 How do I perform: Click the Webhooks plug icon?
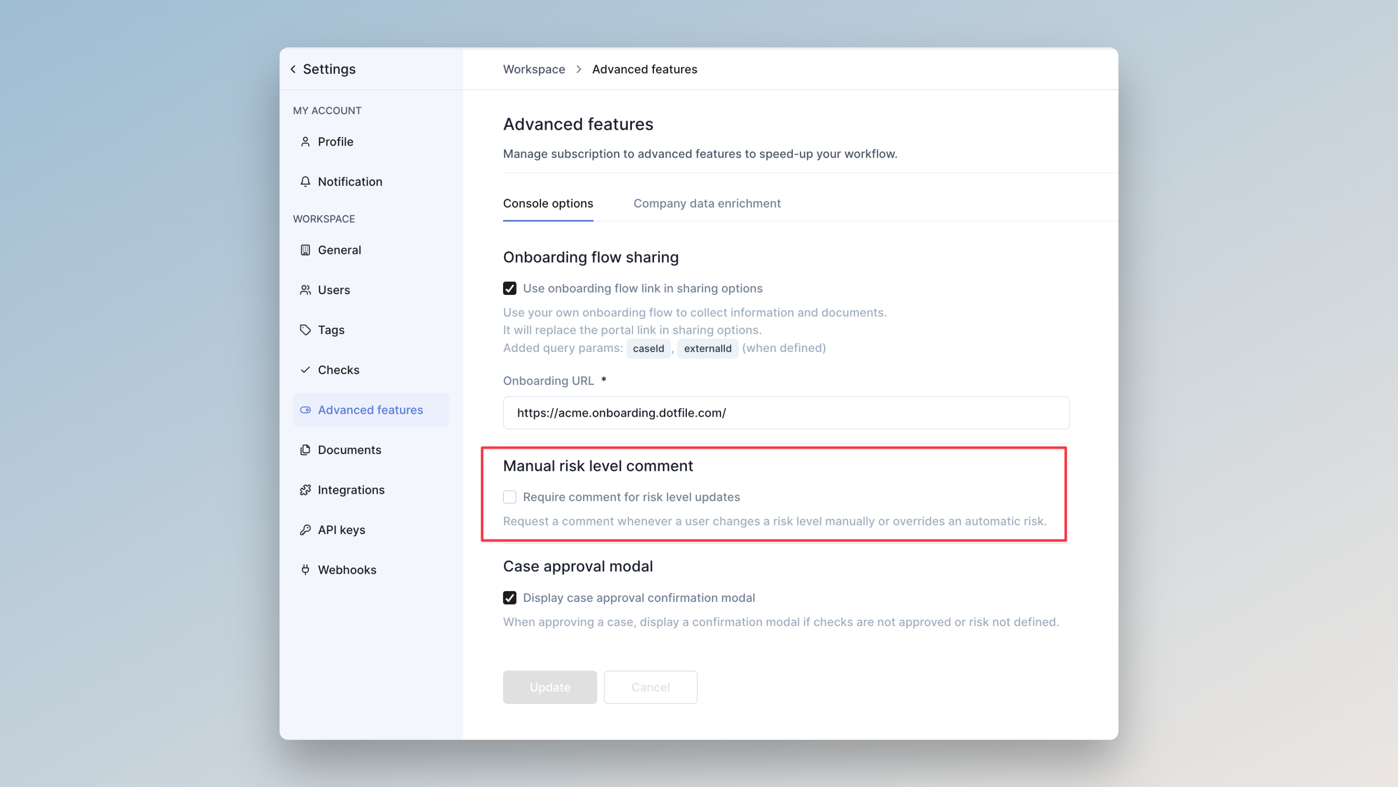tap(305, 569)
